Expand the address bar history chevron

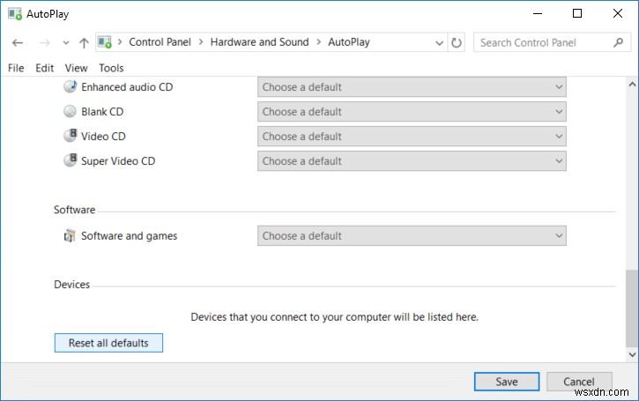440,42
